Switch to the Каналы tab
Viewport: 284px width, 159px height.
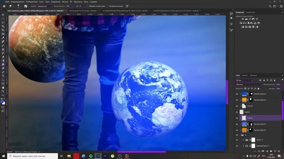(x=245, y=76)
